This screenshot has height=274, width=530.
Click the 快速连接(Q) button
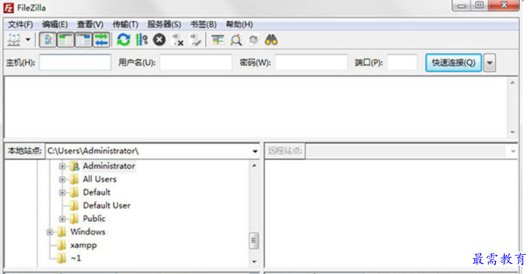pyautogui.click(x=454, y=63)
